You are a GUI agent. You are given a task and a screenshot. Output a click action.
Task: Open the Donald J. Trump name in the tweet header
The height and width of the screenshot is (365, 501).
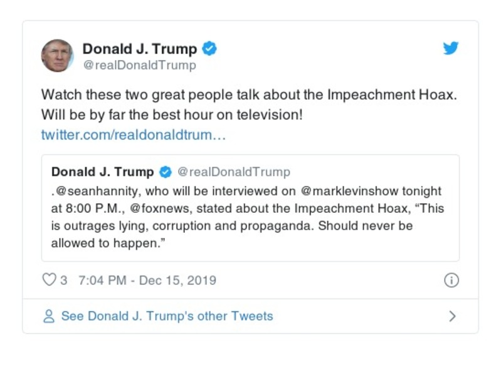point(140,49)
